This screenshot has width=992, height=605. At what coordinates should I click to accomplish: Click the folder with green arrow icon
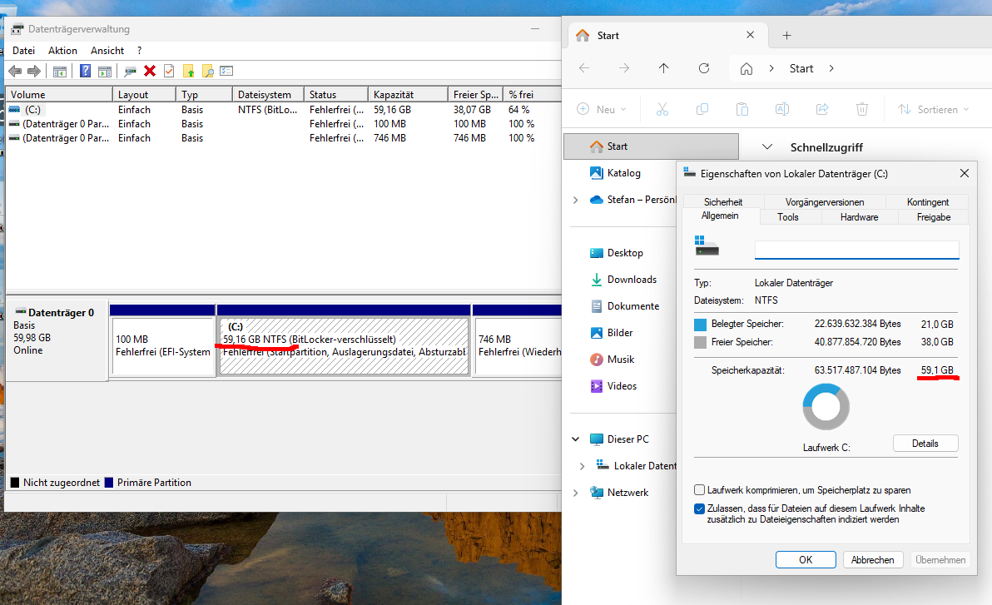[x=189, y=72]
